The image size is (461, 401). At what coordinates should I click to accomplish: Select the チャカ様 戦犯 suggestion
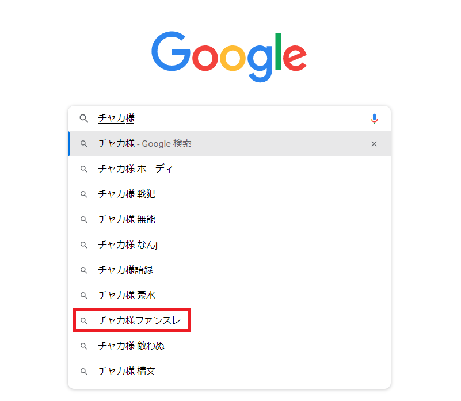229,194
